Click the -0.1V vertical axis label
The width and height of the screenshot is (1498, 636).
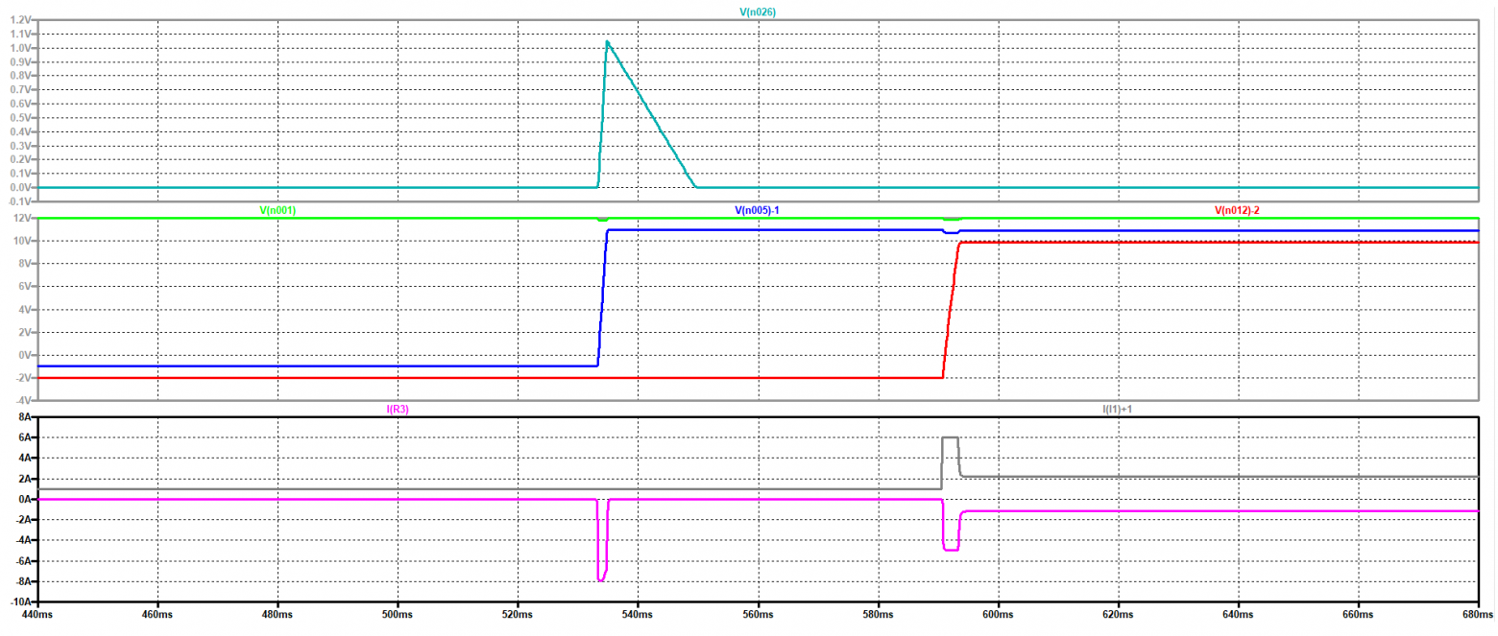[18, 201]
